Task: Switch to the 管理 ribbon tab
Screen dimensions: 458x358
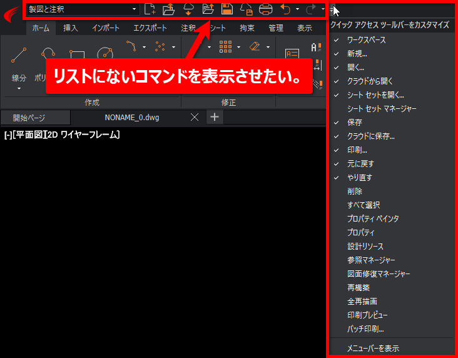Action: [276, 28]
